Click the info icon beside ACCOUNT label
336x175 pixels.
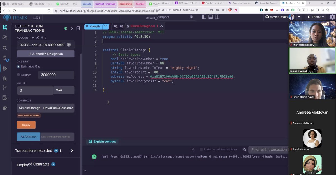click(x=45, y=38)
